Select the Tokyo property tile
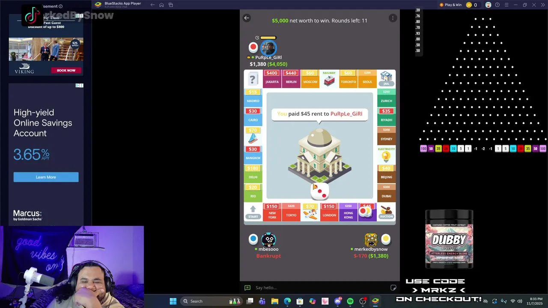 291,212
